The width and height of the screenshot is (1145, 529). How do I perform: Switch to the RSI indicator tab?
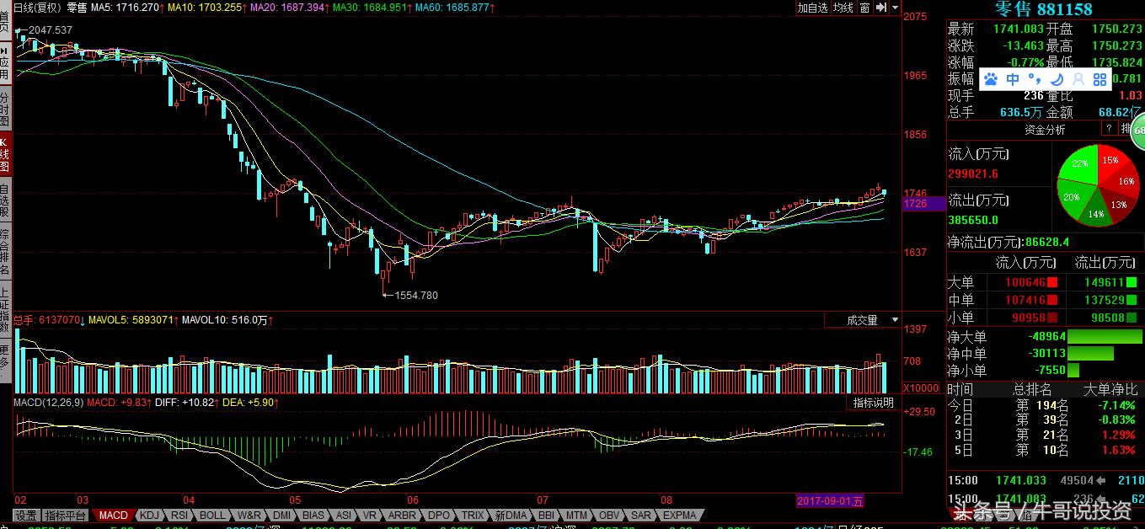coord(179,515)
